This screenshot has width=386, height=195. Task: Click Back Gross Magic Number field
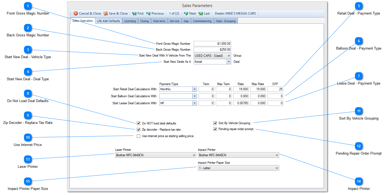[x=212, y=50]
